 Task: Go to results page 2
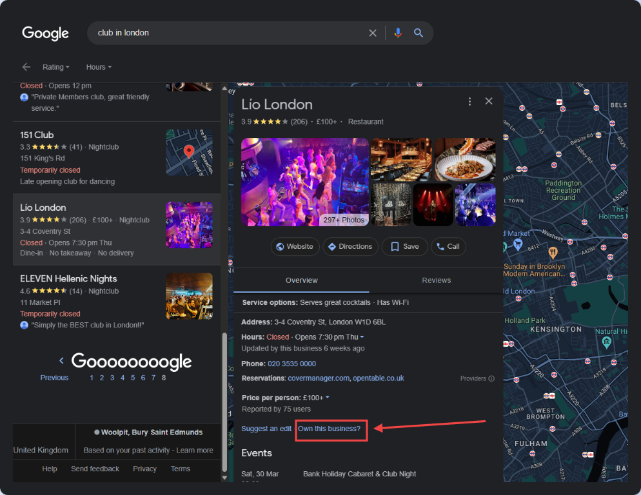(x=102, y=378)
